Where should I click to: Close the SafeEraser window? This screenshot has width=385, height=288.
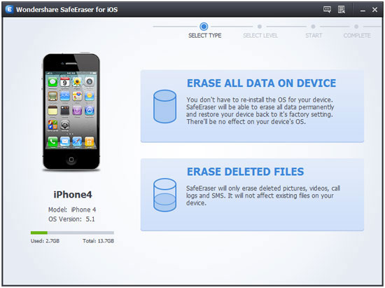pyautogui.click(x=374, y=10)
